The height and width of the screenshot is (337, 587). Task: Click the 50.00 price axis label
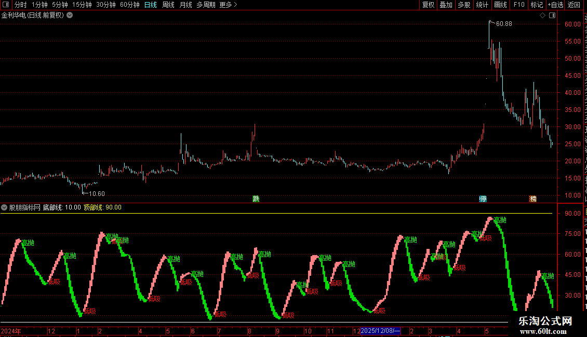(x=572, y=58)
